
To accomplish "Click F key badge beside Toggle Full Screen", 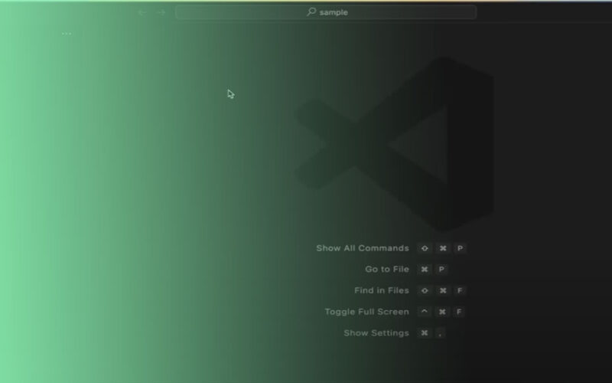I will pos(459,312).
